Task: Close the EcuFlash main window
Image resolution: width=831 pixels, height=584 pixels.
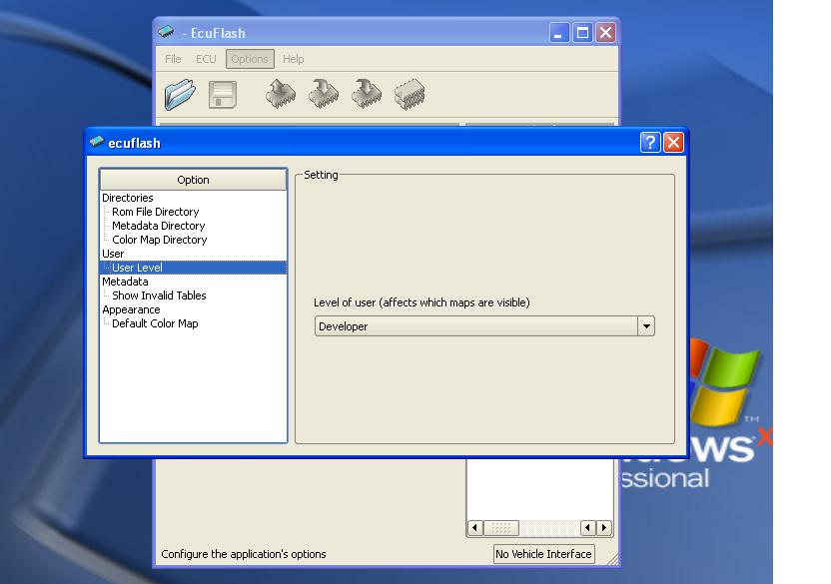Action: [x=605, y=33]
